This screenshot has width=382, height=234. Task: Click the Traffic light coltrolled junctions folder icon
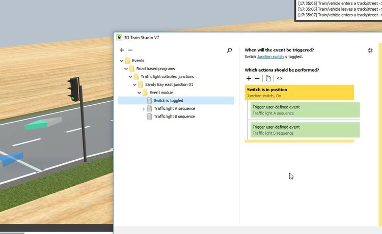point(136,77)
